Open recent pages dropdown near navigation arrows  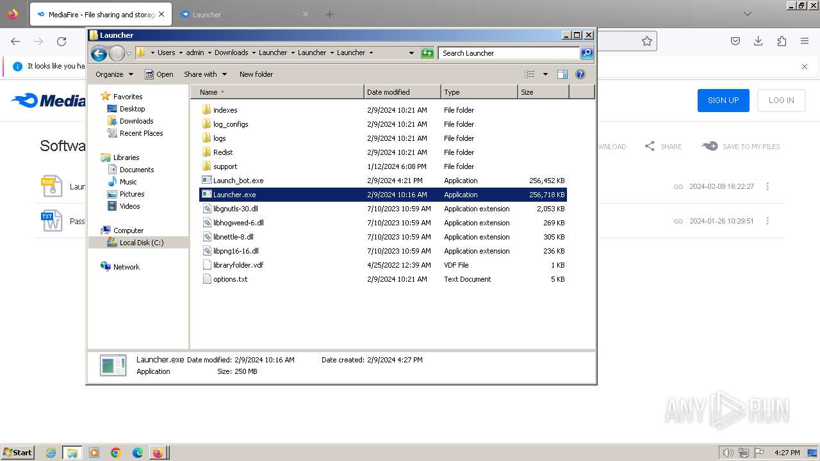pos(129,53)
